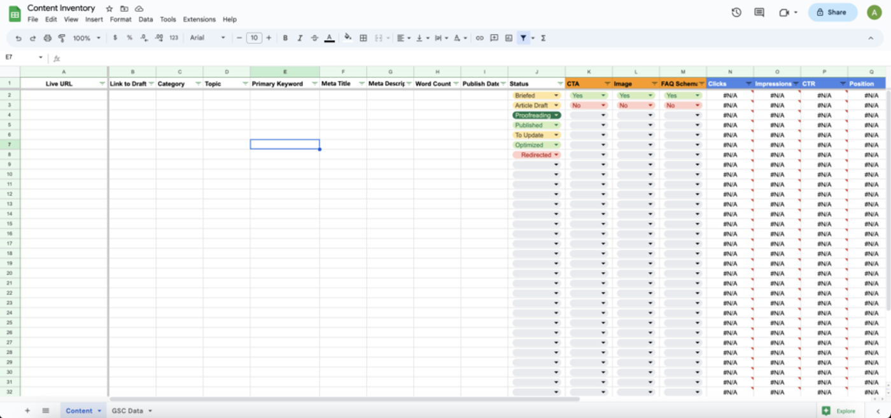The width and height of the screenshot is (891, 418).
Task: Click the borders icon
Action: click(x=362, y=37)
